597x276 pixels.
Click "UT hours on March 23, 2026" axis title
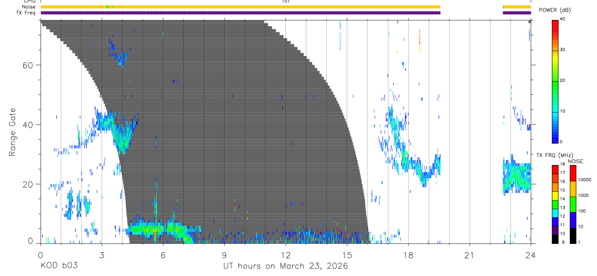pyautogui.click(x=285, y=266)
